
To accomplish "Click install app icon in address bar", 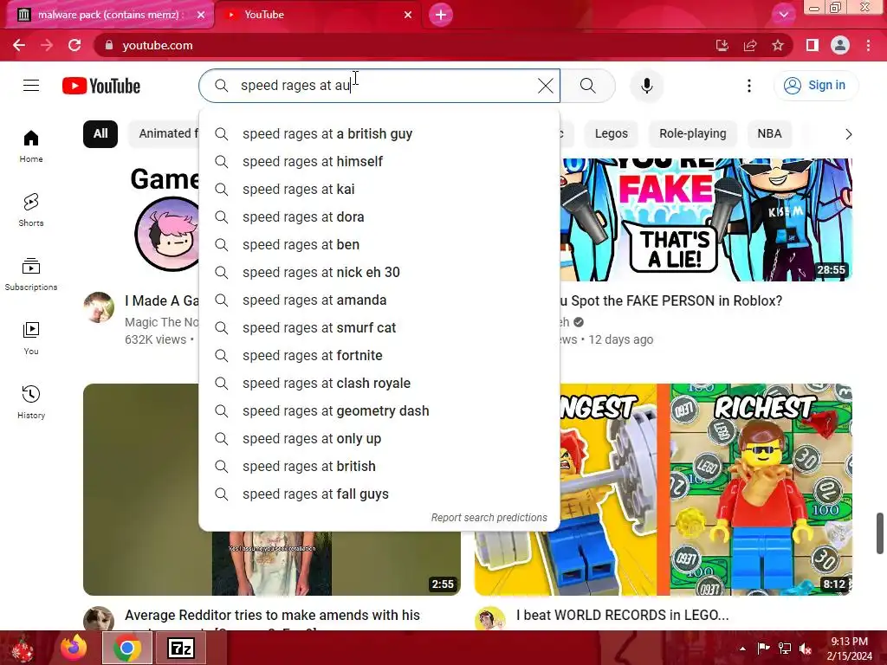I will (722, 45).
